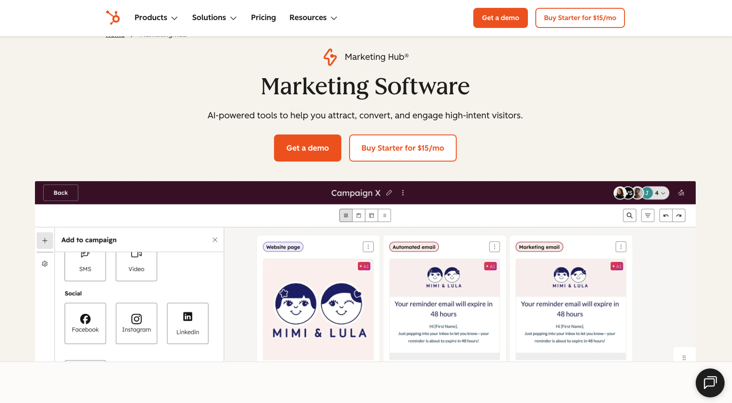Screen dimensions: 732x403
Task: Open the Pricing nav item
Action: point(263,17)
